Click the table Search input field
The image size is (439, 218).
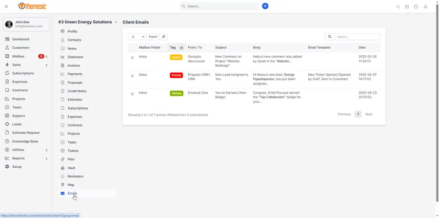(x=357, y=37)
